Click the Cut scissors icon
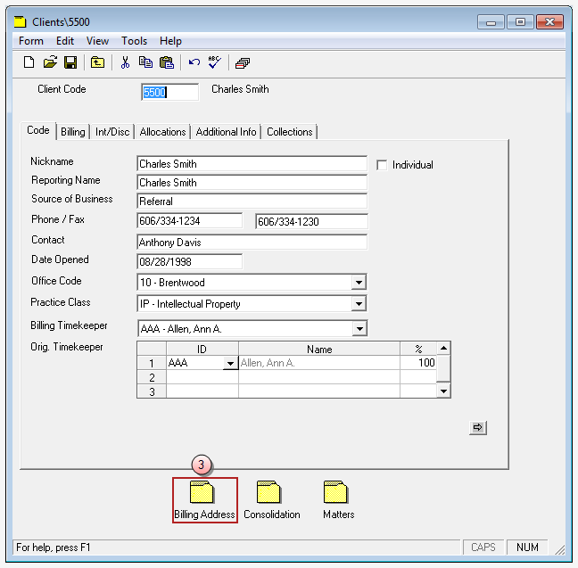578x568 pixels. coord(125,62)
